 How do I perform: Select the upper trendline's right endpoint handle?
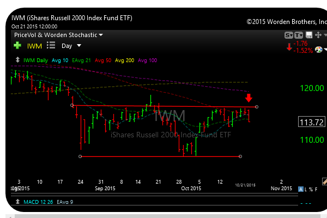(x=257, y=107)
